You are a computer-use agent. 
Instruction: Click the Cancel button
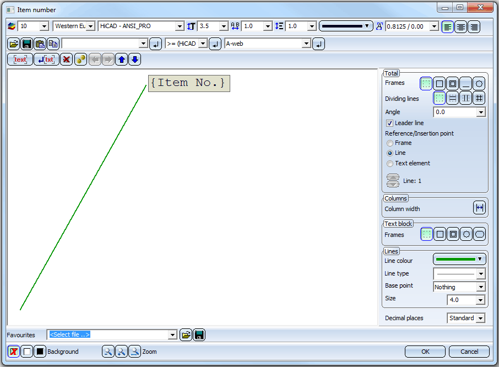[x=469, y=352]
